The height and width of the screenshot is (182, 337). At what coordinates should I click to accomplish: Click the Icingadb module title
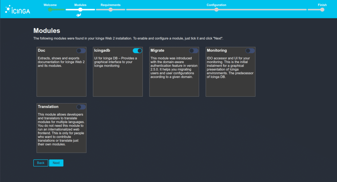(102, 51)
